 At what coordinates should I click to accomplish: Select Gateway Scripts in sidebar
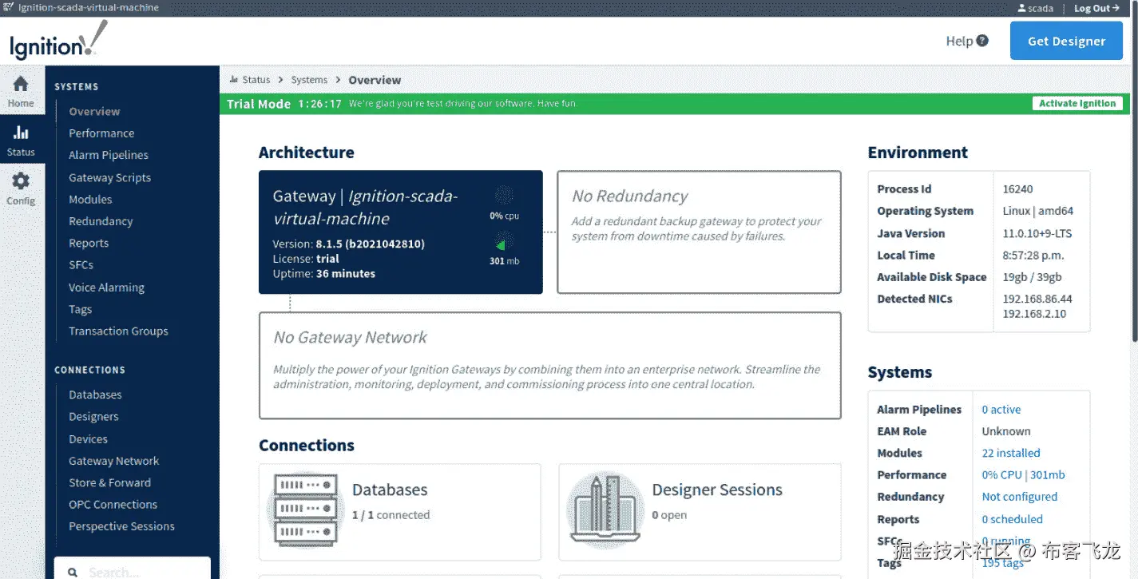pos(109,177)
